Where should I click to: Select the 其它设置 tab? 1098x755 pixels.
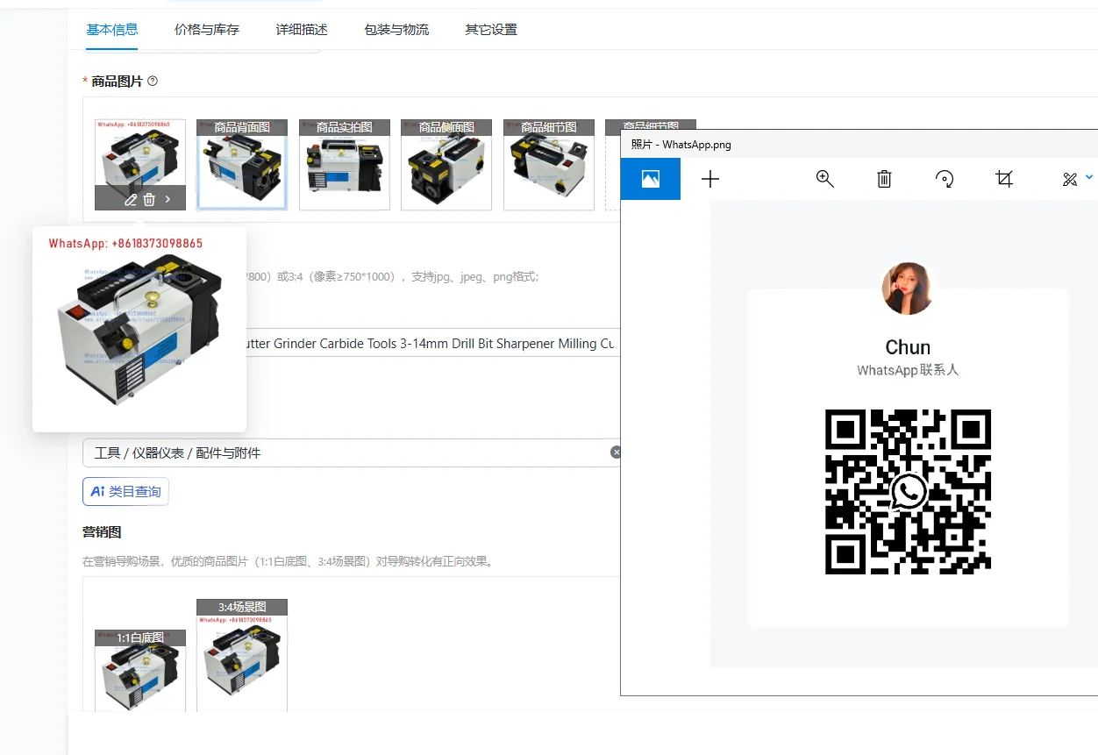point(491,29)
